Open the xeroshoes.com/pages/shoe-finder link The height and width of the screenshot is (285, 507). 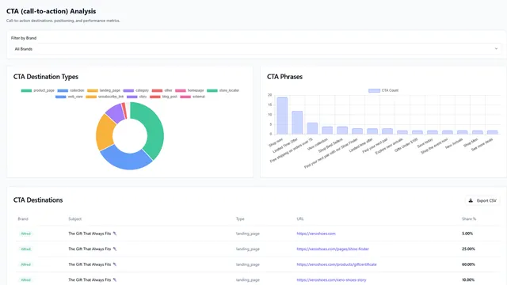[x=333, y=249]
